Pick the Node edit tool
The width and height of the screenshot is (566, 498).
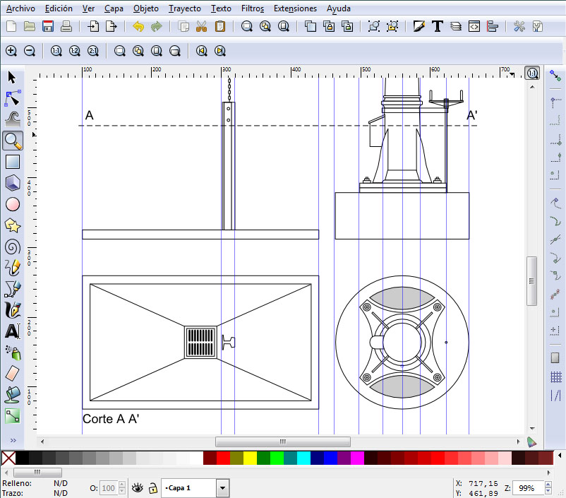tap(12, 98)
